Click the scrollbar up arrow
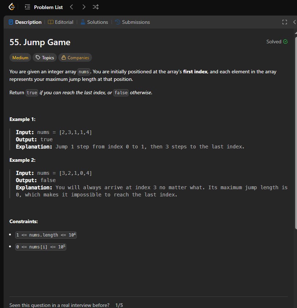 coord(296,32)
